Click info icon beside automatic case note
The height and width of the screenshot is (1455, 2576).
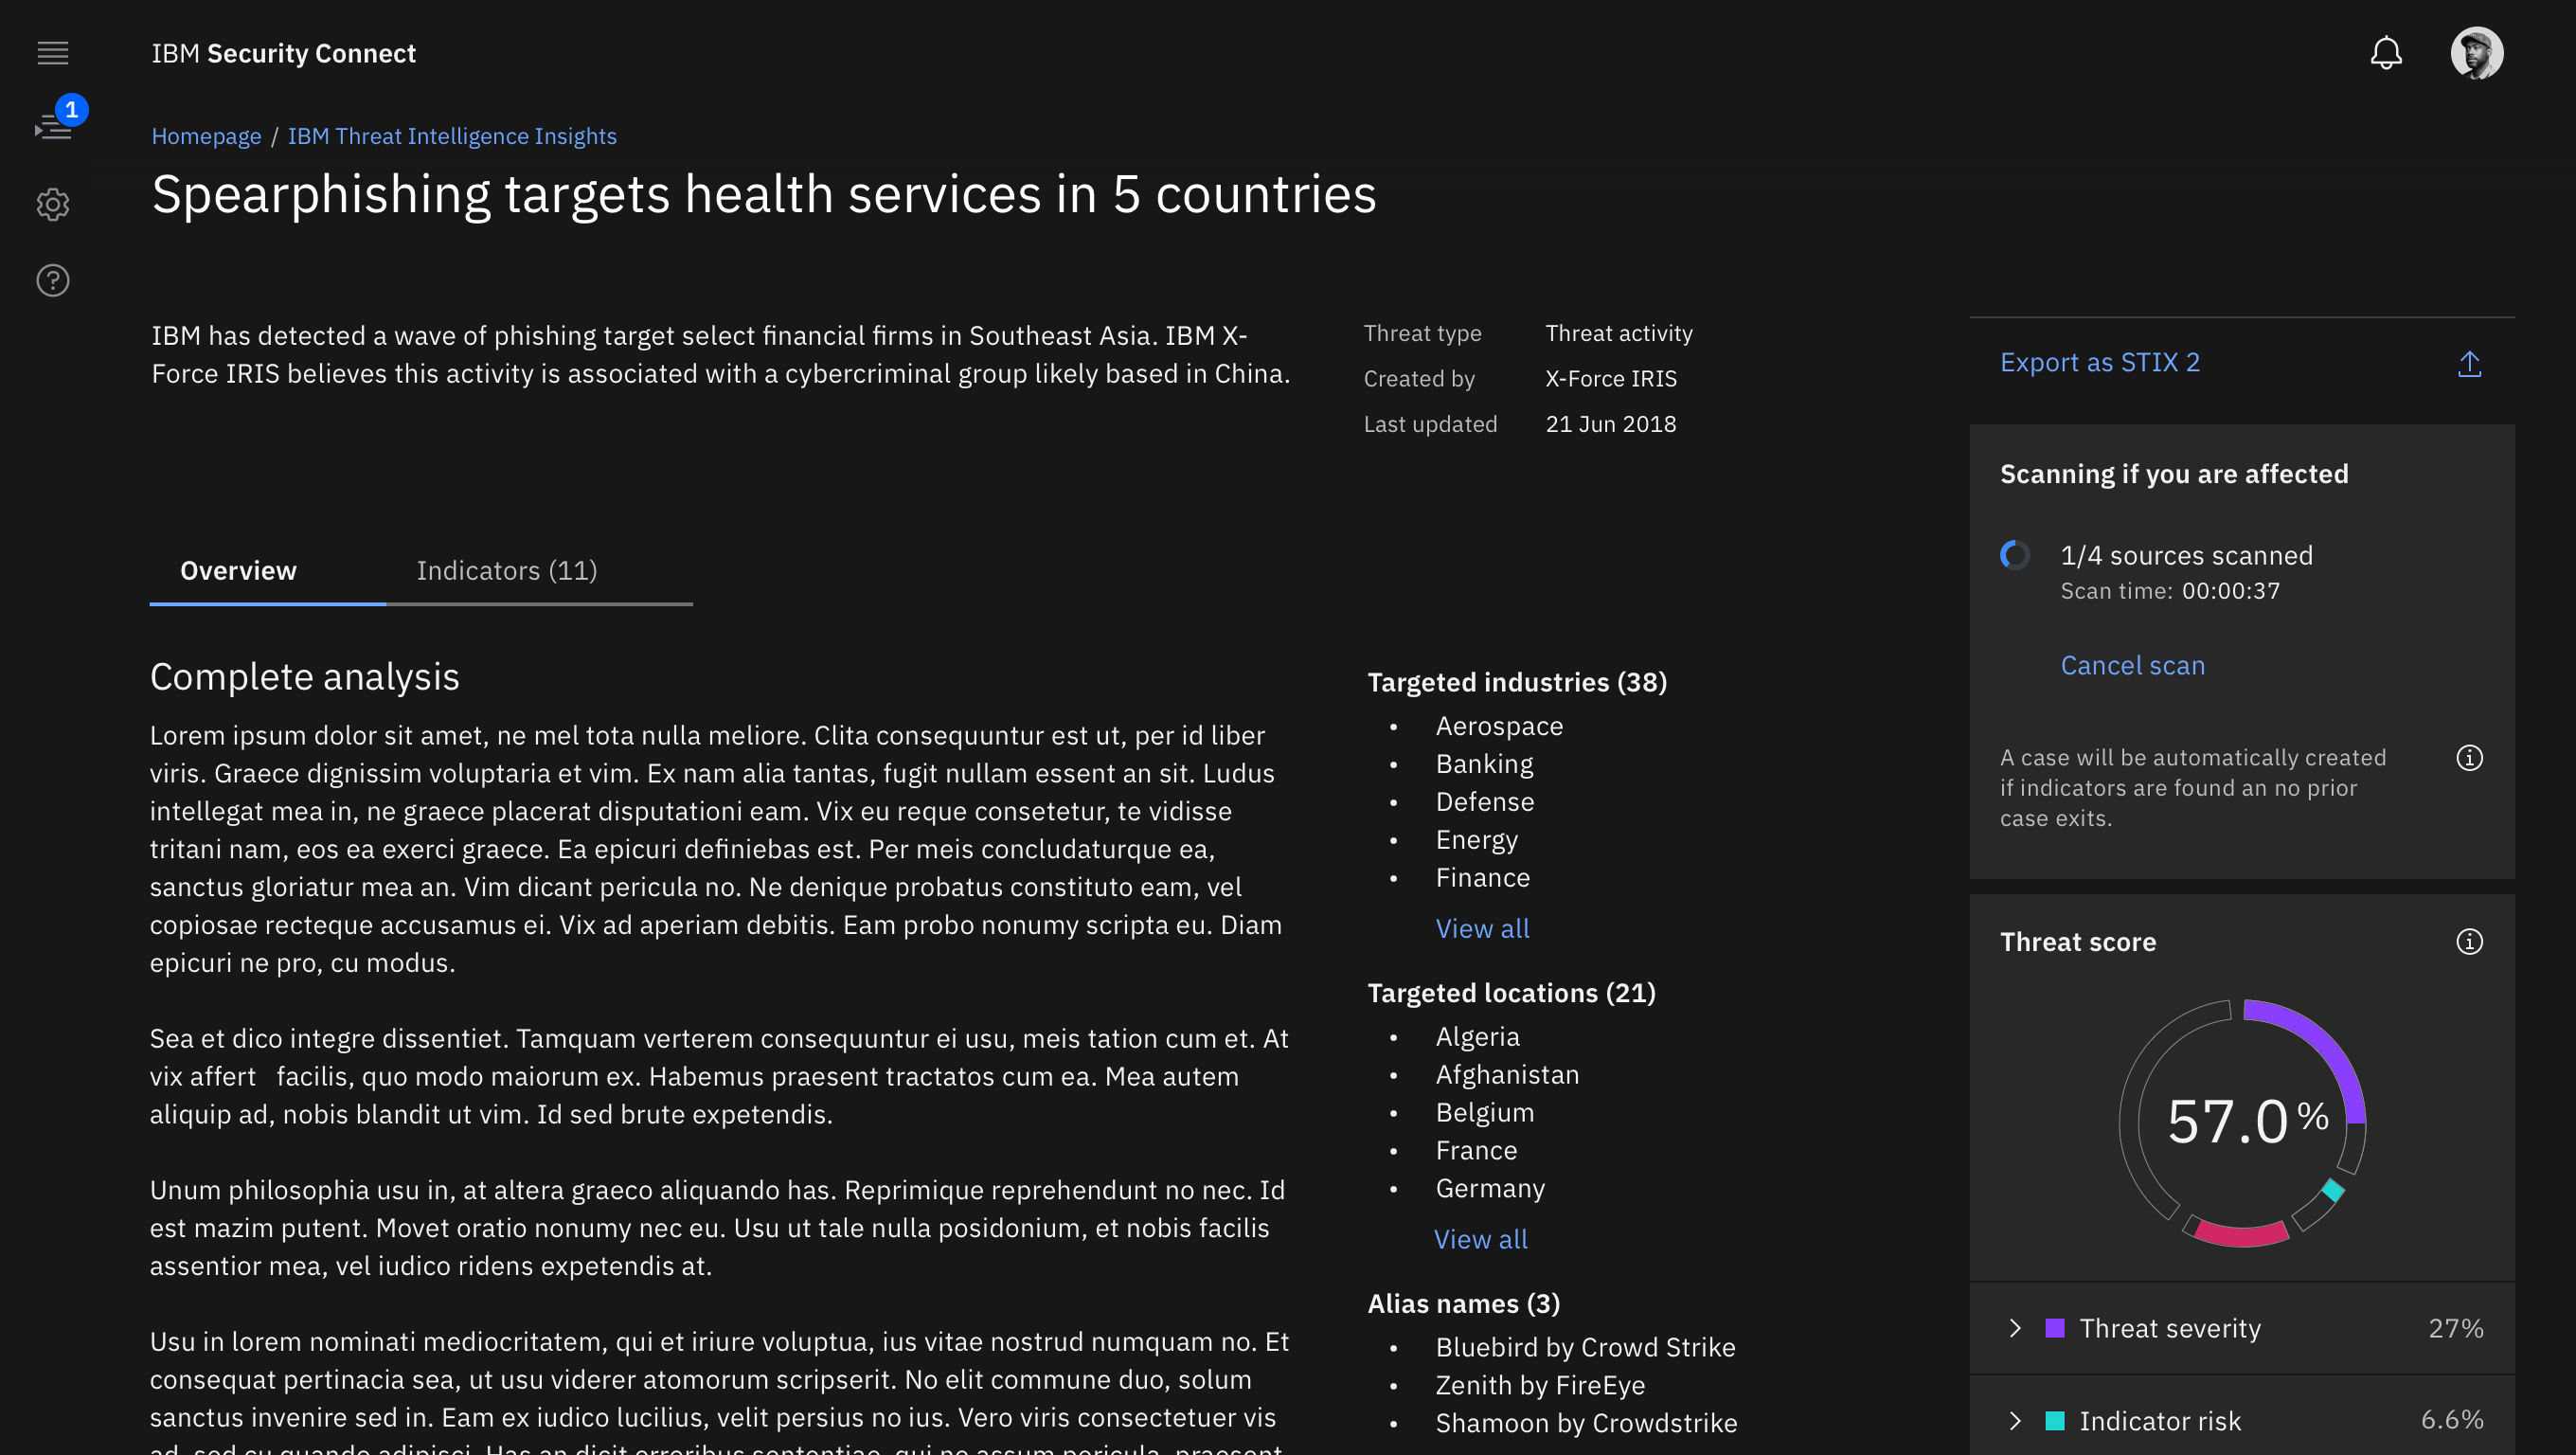coord(2469,758)
